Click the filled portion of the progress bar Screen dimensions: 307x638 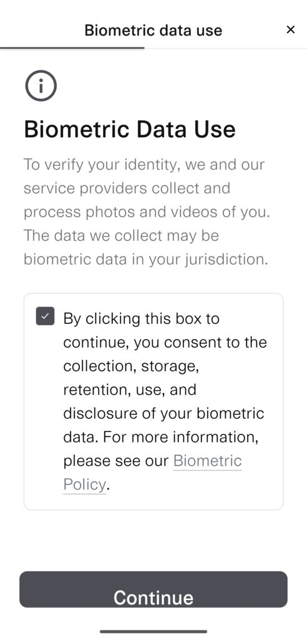point(72,48)
